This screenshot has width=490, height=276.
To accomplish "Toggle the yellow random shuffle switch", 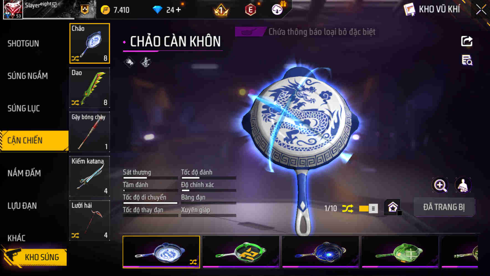I will (368, 209).
